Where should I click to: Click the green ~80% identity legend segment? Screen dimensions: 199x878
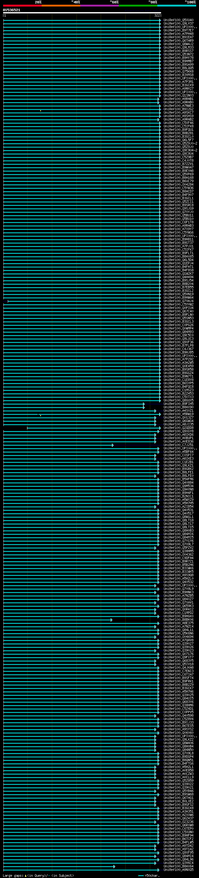point(138,6)
